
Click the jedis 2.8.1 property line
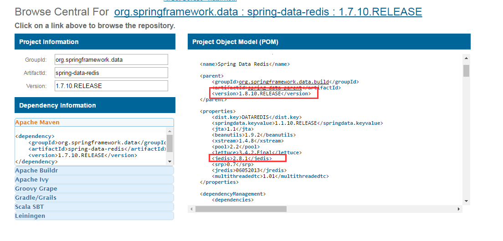click(242, 158)
